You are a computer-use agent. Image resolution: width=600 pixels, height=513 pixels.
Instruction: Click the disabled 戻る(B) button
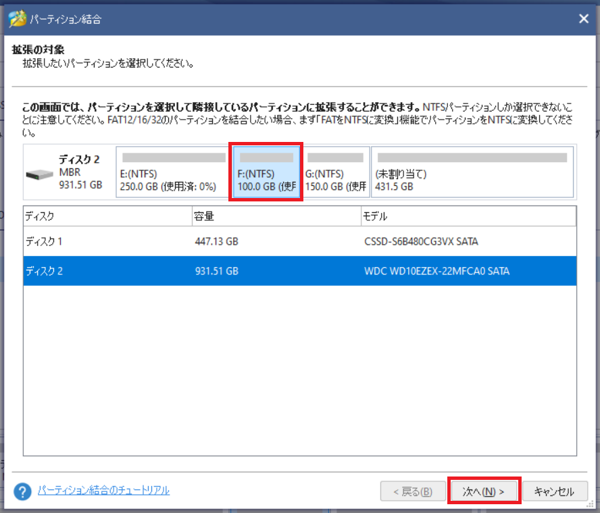413,491
